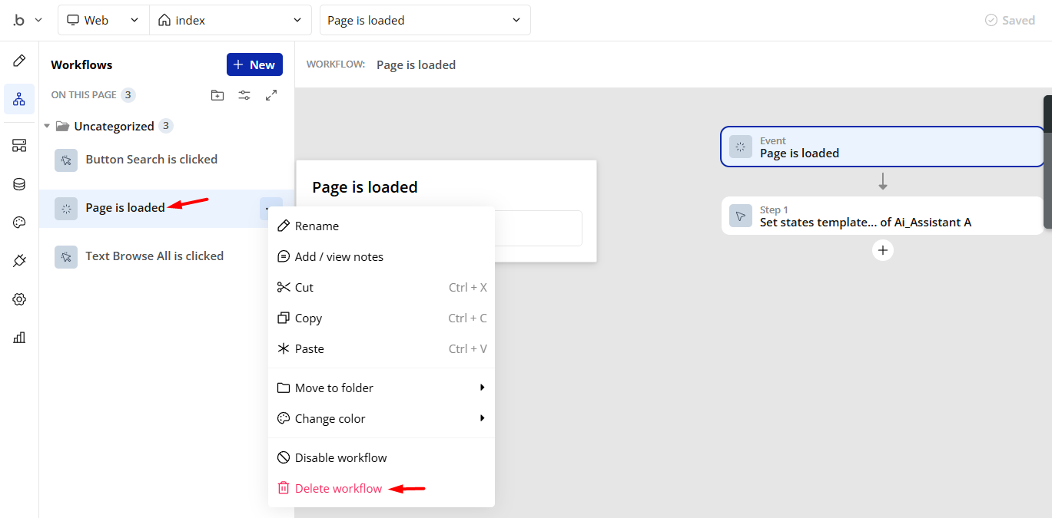Choose Rename from the context menu
Screen dimensions: 1052x518
[x=317, y=226]
